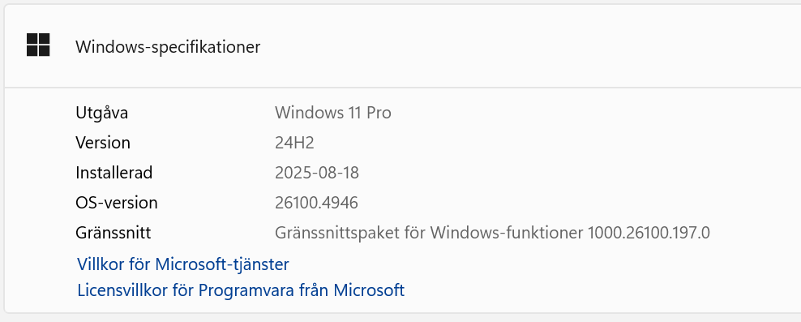Click the Installerad label
This screenshot has height=322, width=801.
click(114, 173)
